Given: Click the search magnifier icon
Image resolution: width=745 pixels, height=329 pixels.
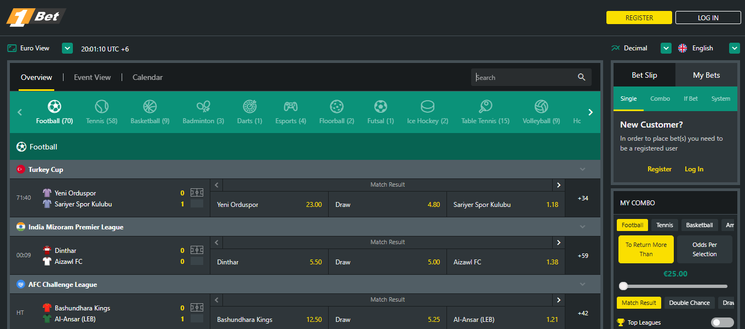Looking at the screenshot, I should click(x=582, y=77).
